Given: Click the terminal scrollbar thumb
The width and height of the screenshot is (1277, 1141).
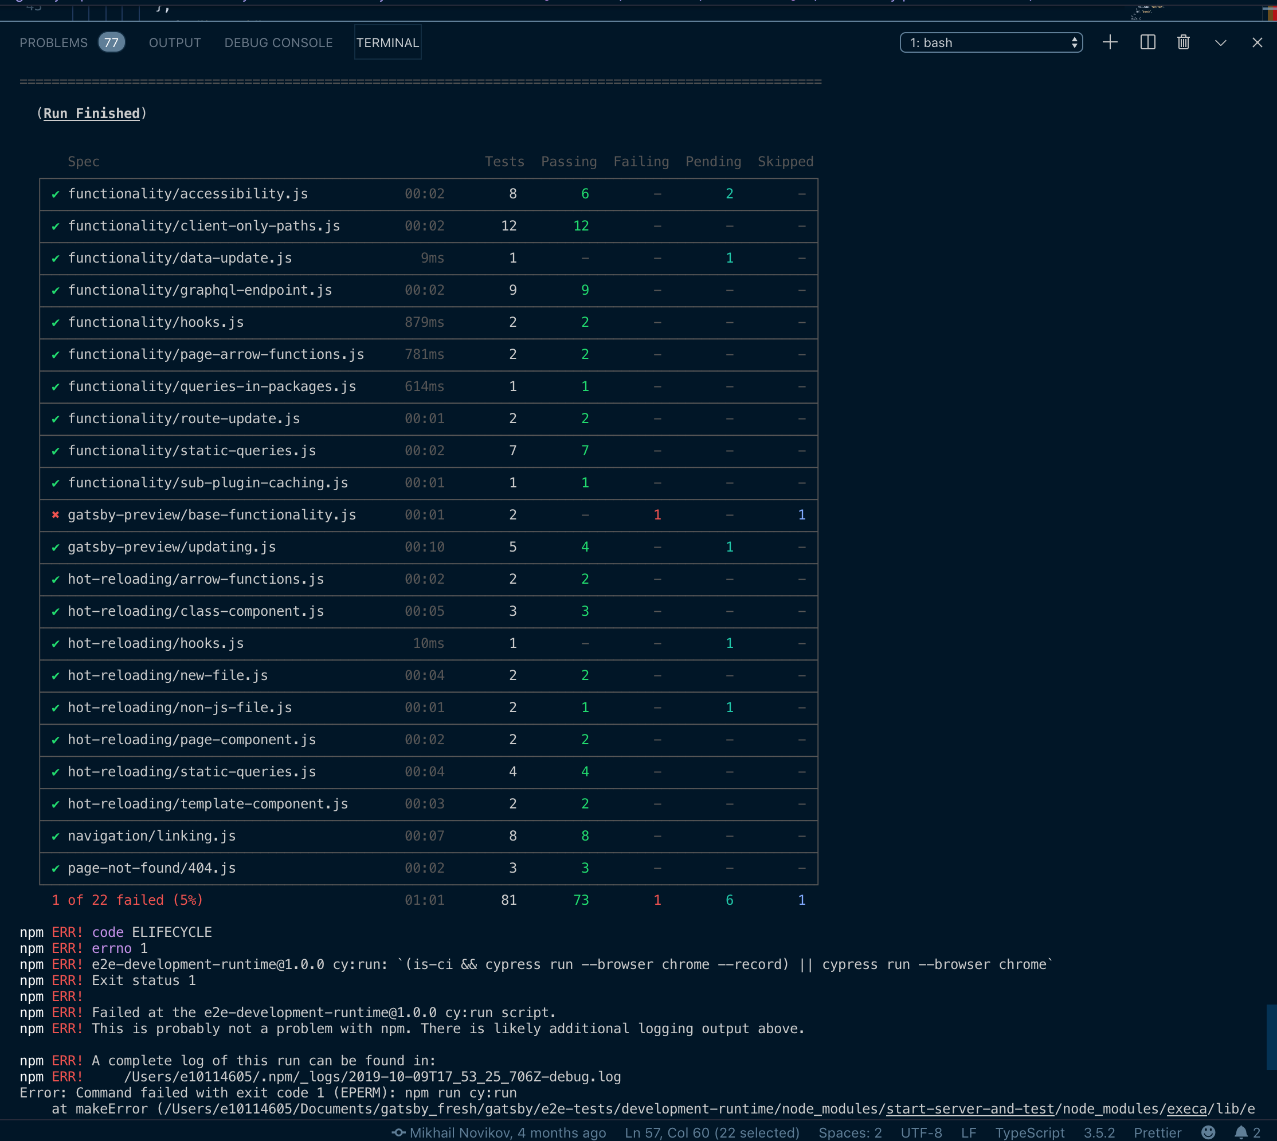Looking at the screenshot, I should (x=1271, y=1037).
